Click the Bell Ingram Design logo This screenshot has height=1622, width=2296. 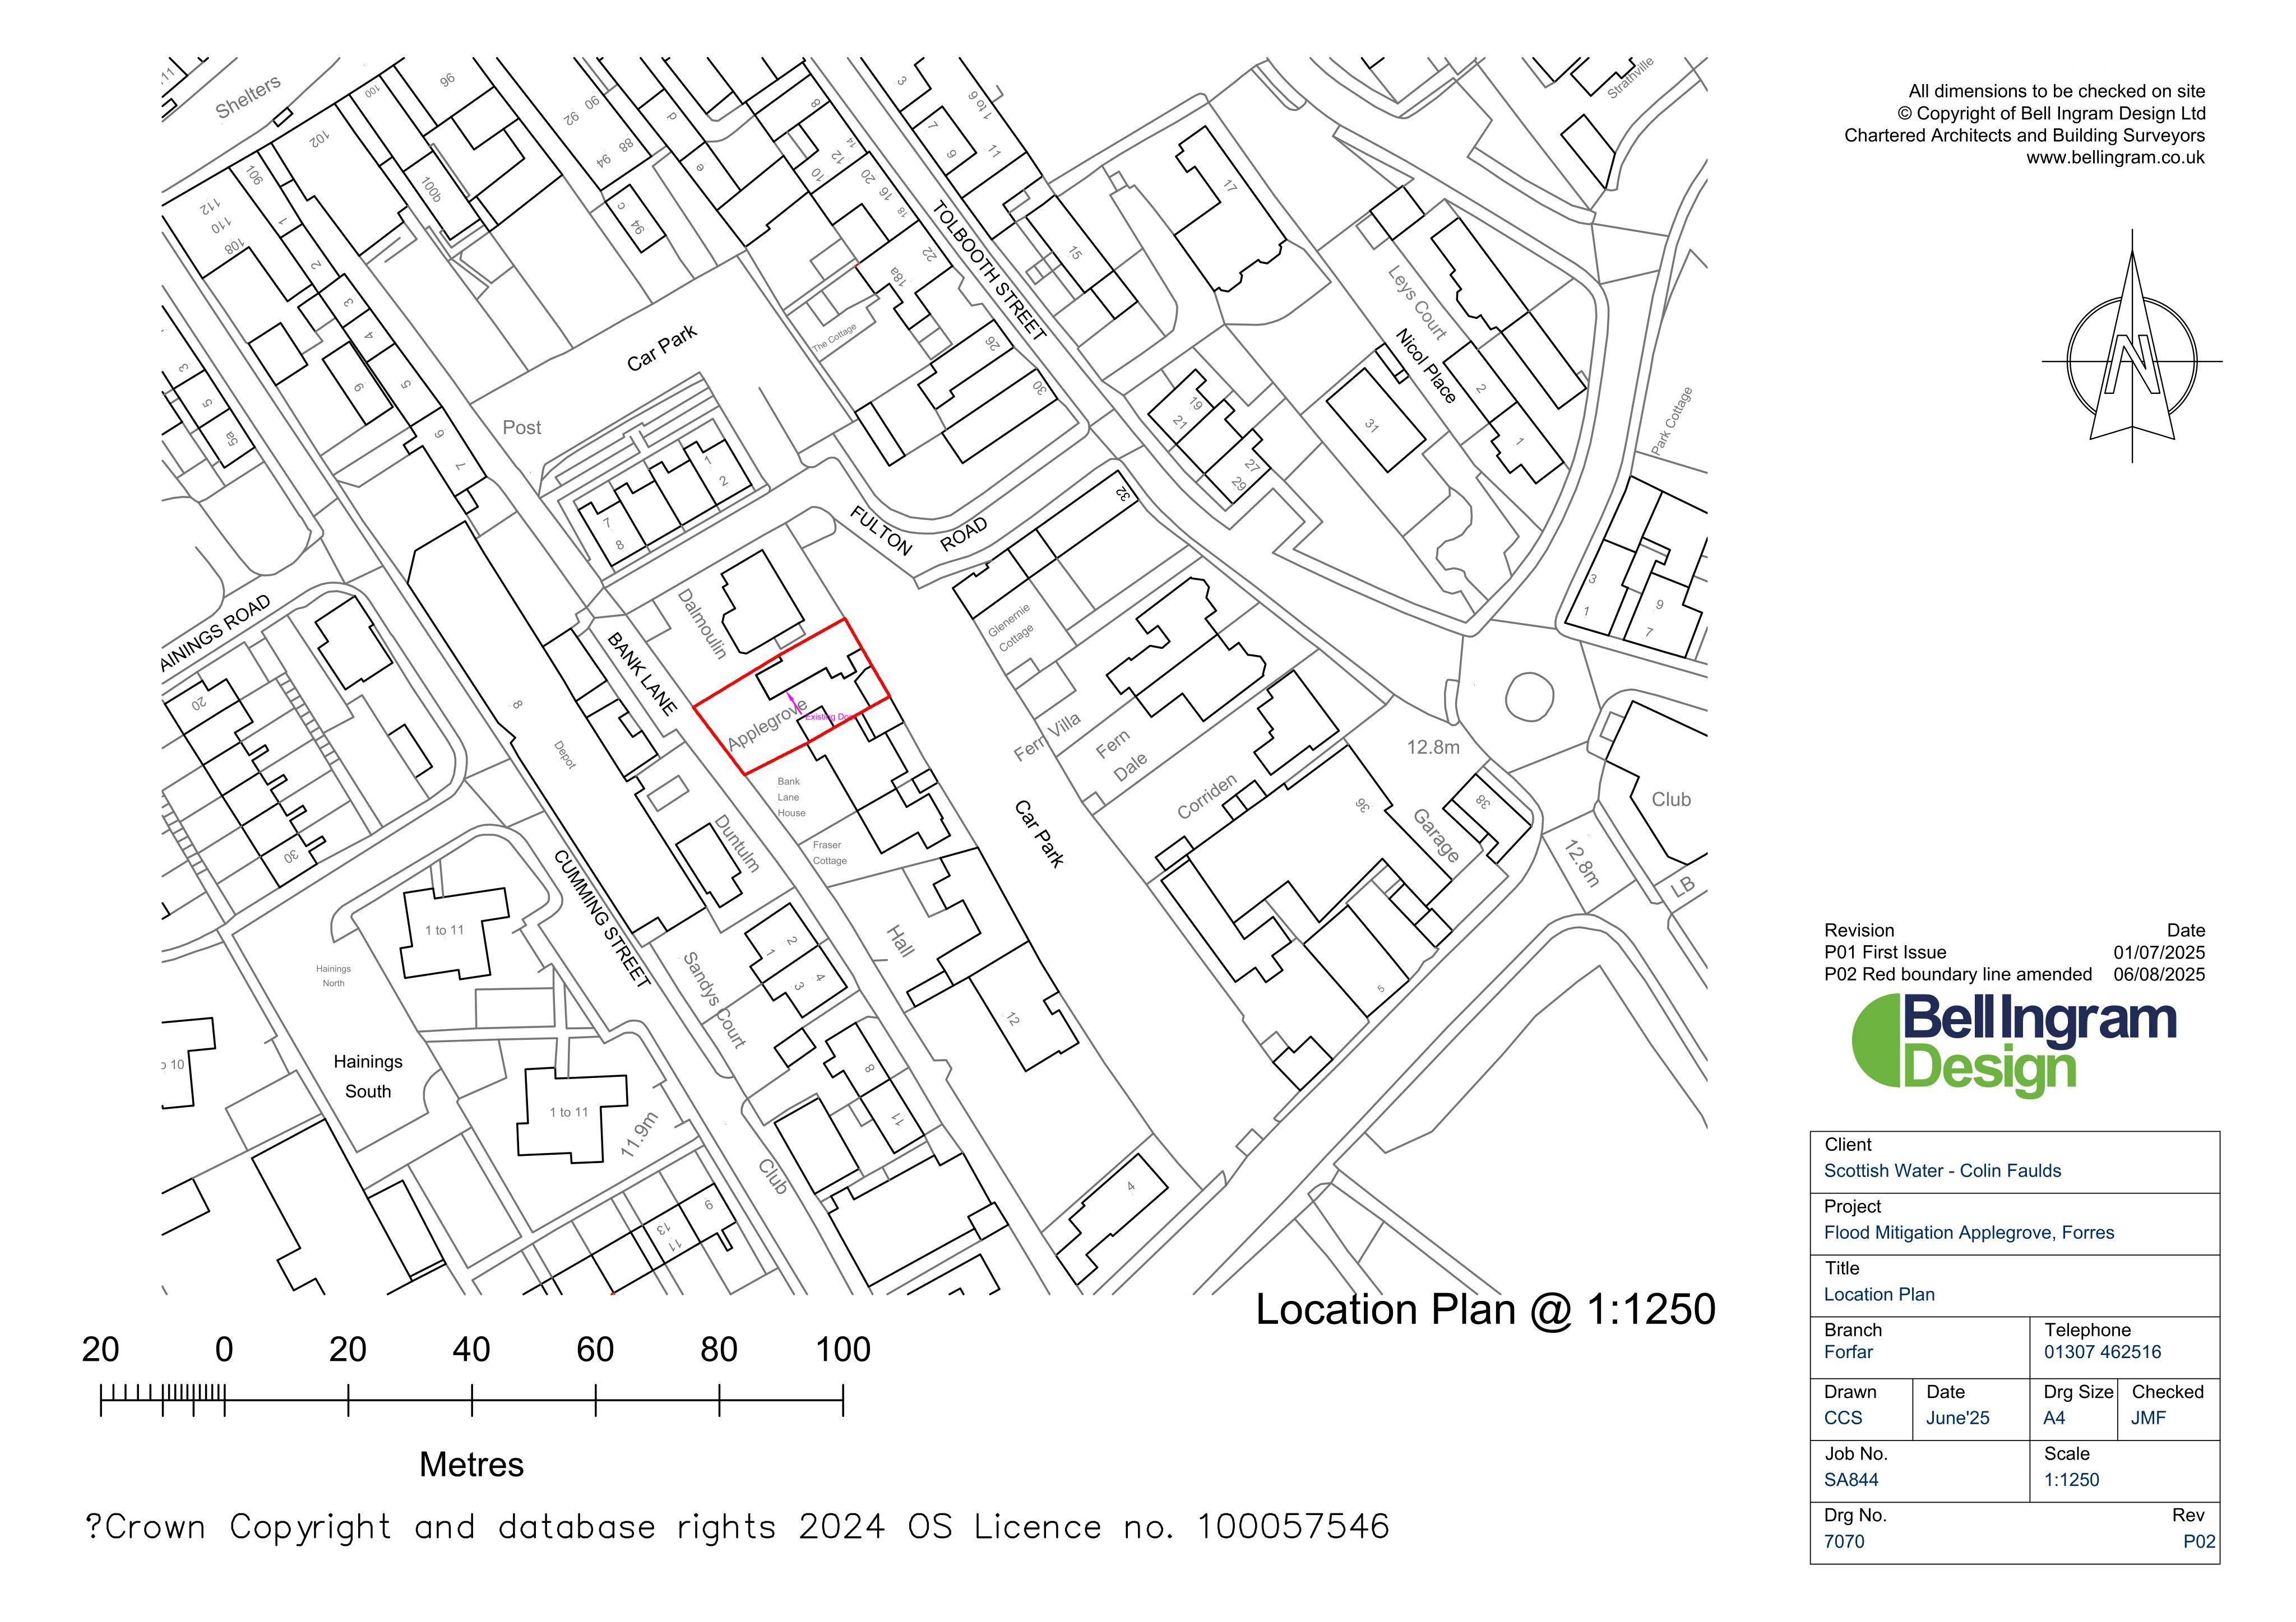[x=2014, y=1045]
